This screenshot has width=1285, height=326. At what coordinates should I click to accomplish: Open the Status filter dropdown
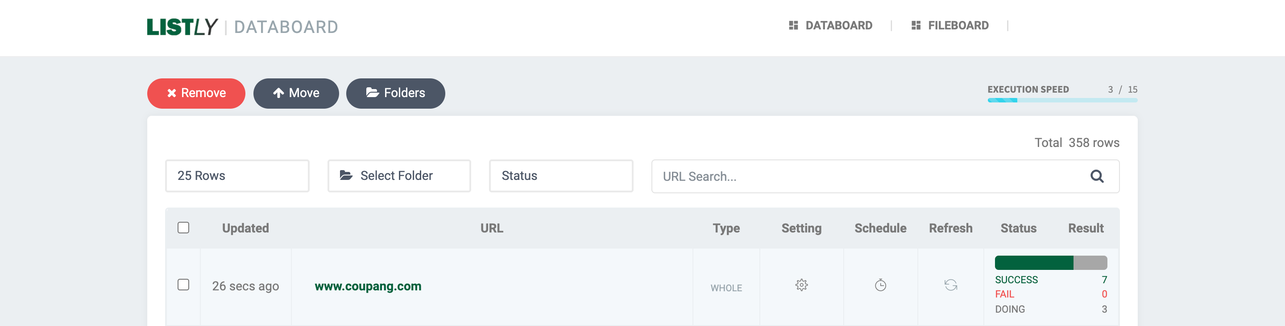coord(561,175)
